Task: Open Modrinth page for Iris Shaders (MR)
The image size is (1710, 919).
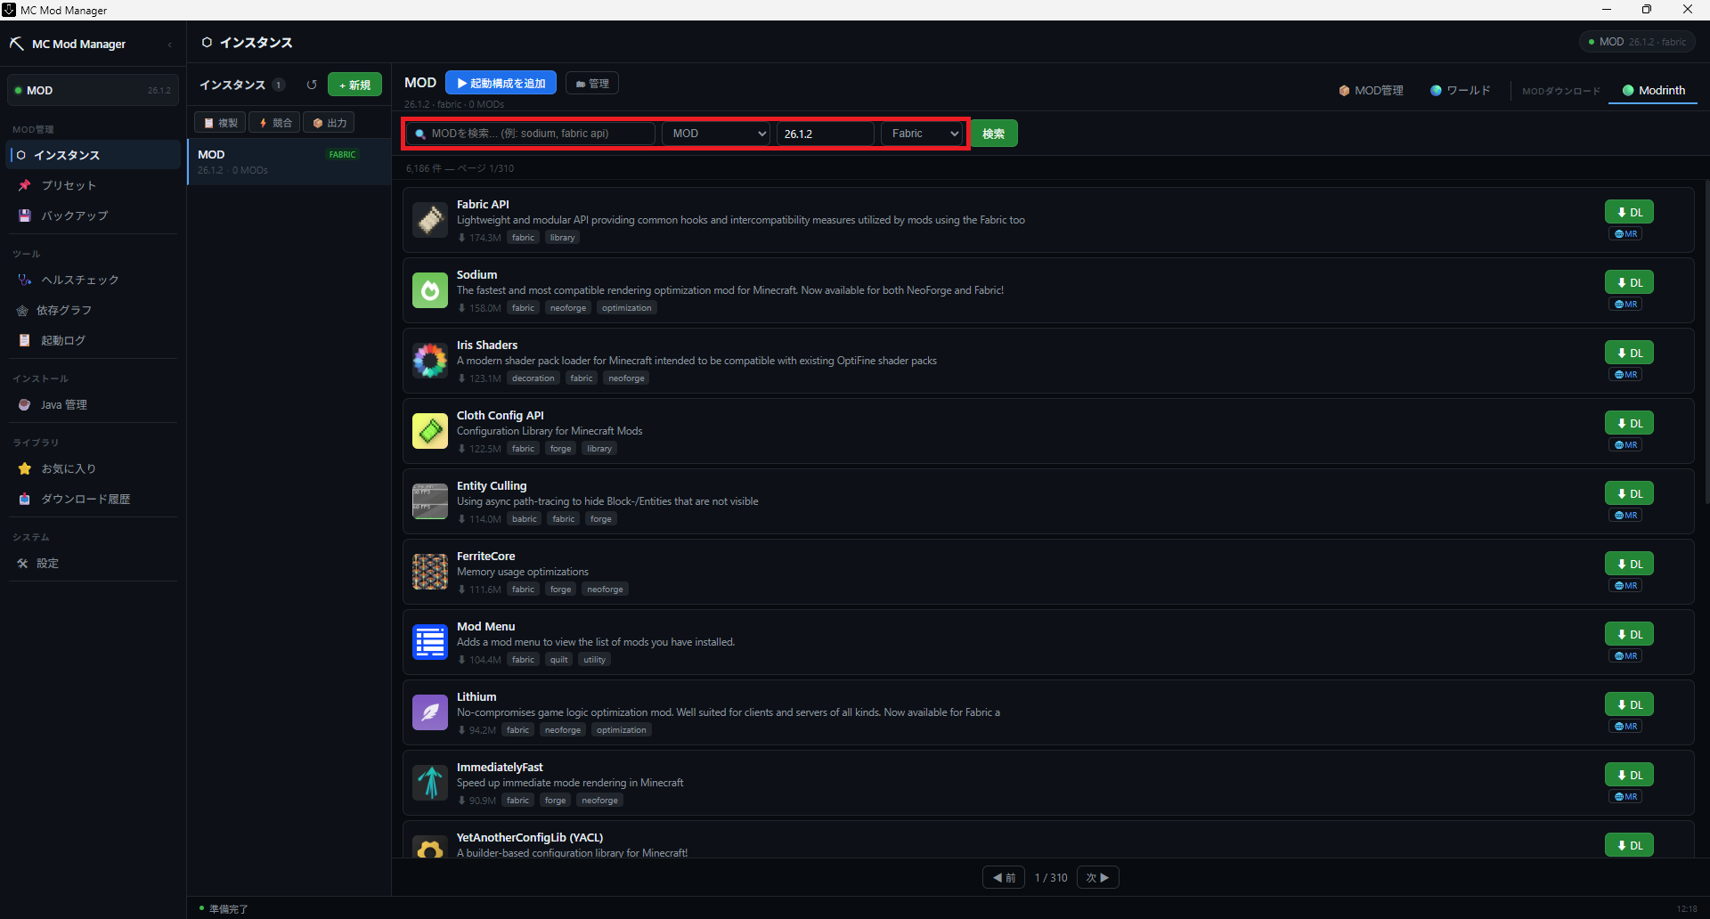Action: tap(1626, 375)
